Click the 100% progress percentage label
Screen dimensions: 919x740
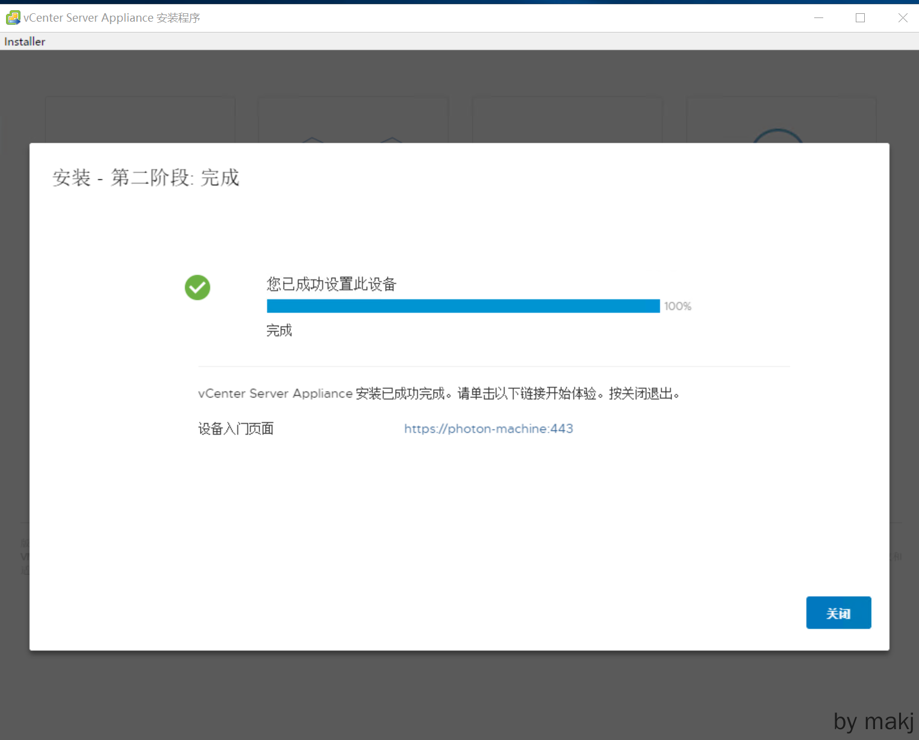(x=678, y=306)
